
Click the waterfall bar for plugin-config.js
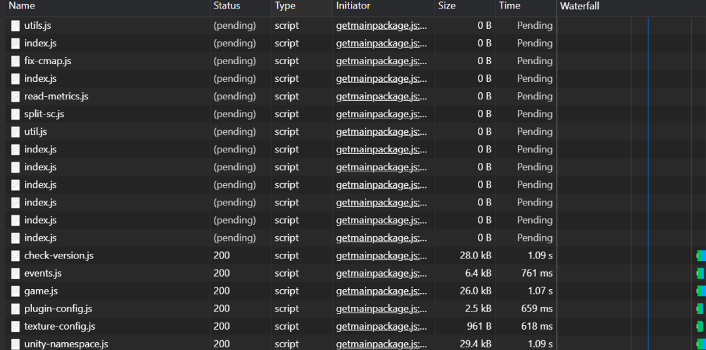[x=699, y=309]
